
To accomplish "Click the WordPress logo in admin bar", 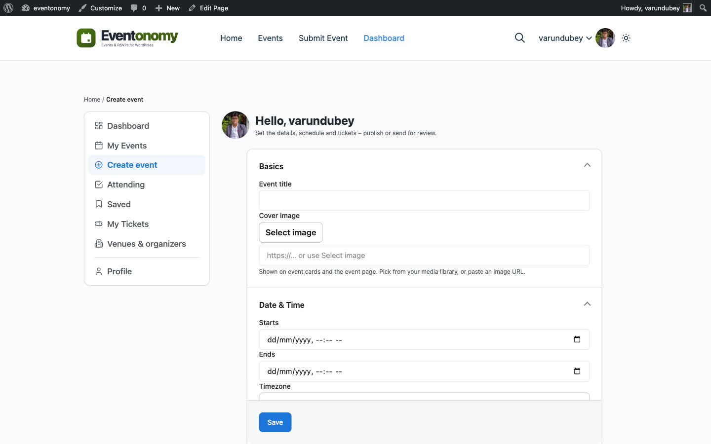I will (8, 8).
